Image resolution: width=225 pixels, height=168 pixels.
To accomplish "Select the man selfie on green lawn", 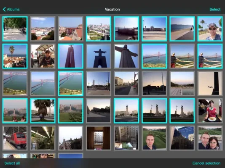I will click(x=154, y=138).
